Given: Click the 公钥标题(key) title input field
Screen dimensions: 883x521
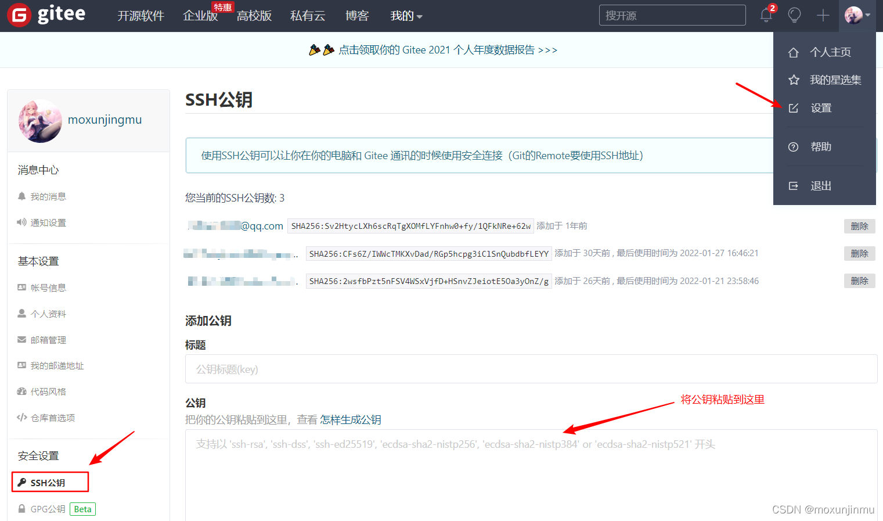Looking at the screenshot, I should 531,369.
